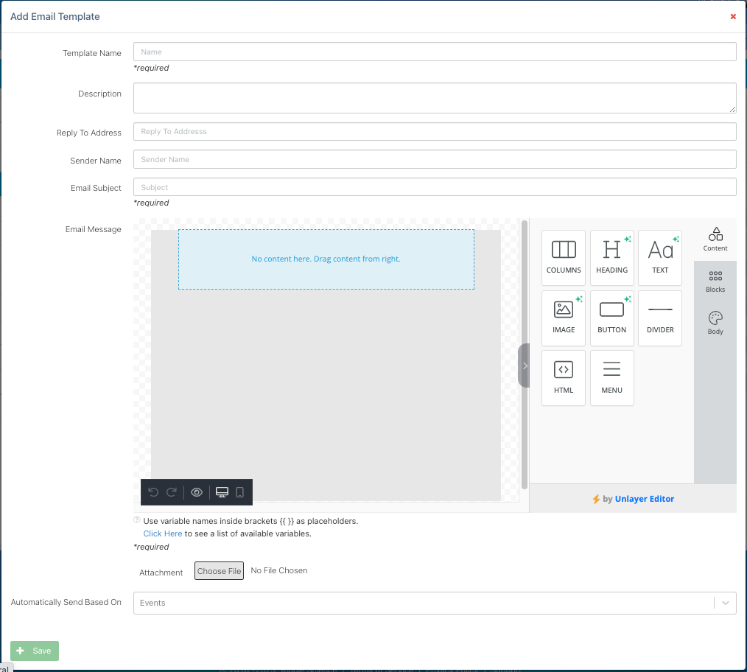The image size is (747, 672).
Task: Open the Body tab
Action: [x=715, y=323]
